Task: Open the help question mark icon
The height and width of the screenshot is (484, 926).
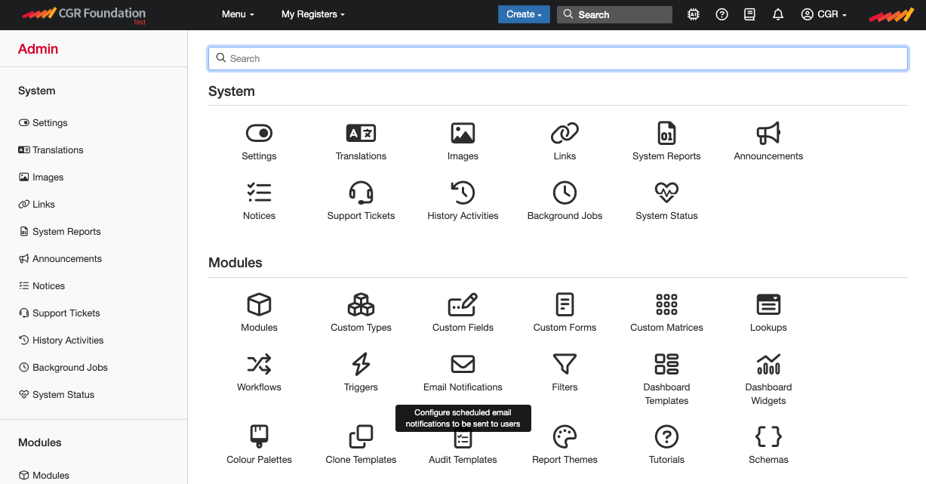Action: coord(721,14)
